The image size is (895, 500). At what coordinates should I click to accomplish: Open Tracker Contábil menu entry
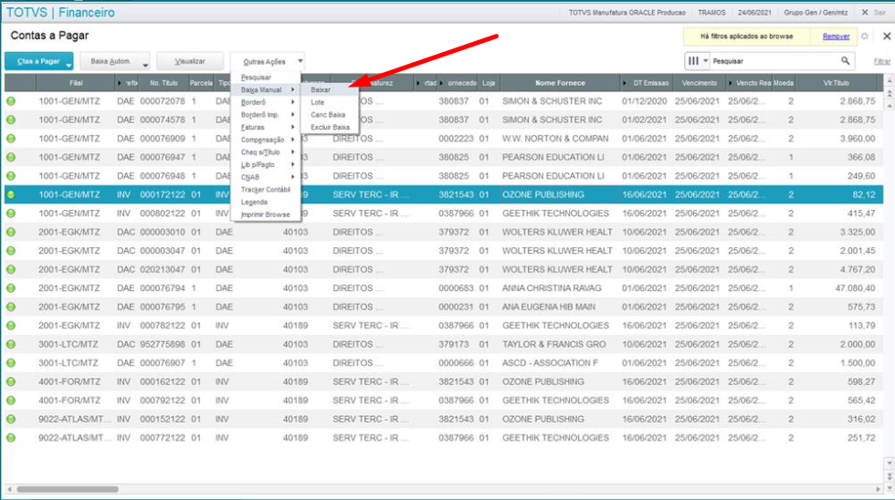point(266,190)
